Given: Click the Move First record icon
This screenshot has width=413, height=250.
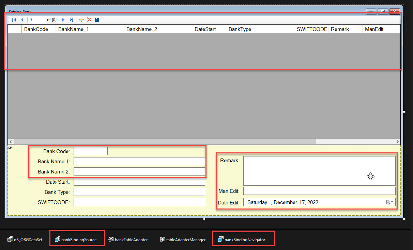Looking at the screenshot, I should (14, 20).
